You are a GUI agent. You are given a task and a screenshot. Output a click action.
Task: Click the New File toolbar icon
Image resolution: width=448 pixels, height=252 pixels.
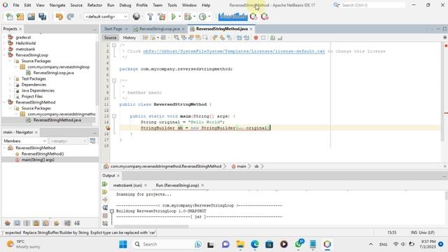click(9, 17)
